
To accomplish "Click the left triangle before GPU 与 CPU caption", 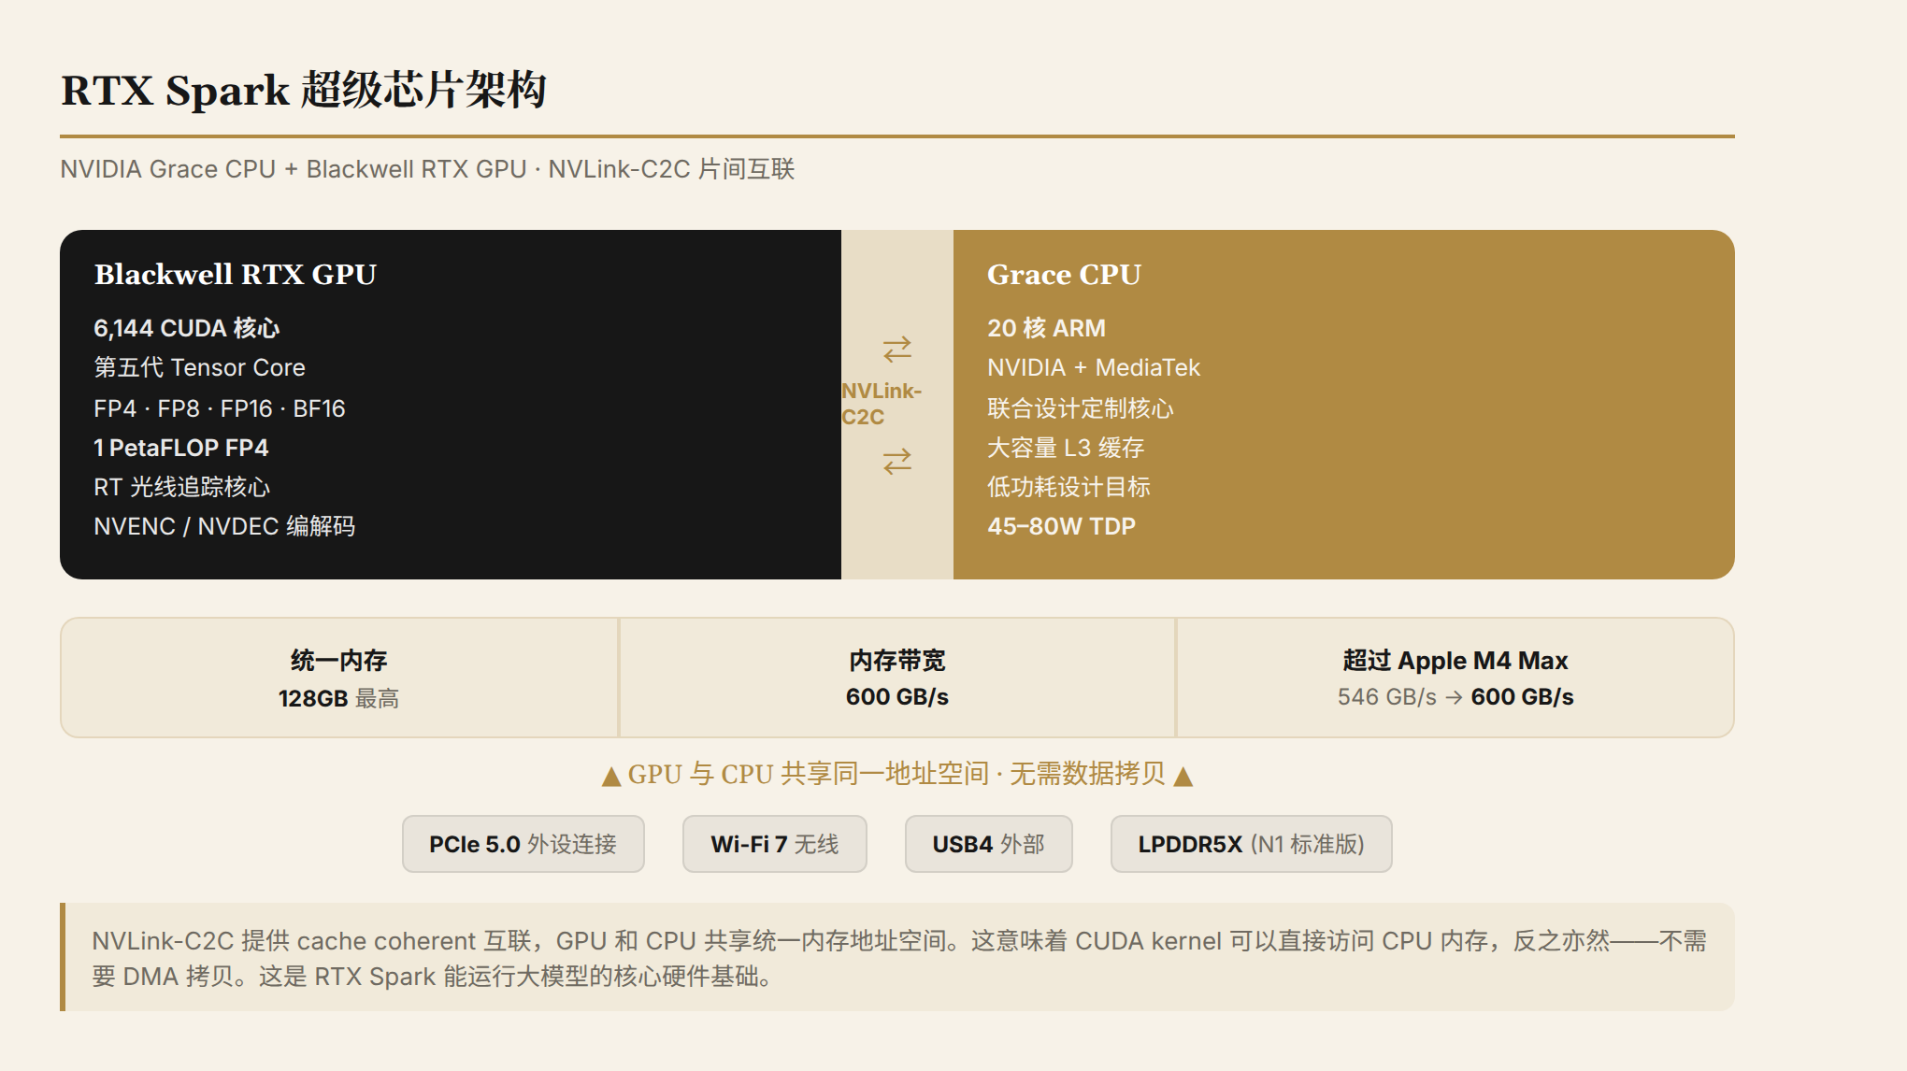I will click(611, 776).
